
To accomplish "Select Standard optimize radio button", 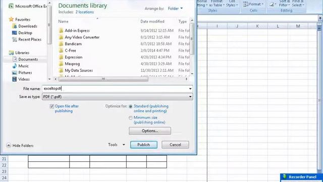I will [130, 107].
